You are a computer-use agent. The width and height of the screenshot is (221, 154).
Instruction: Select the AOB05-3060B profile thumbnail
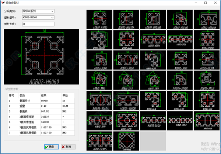tap(126, 100)
